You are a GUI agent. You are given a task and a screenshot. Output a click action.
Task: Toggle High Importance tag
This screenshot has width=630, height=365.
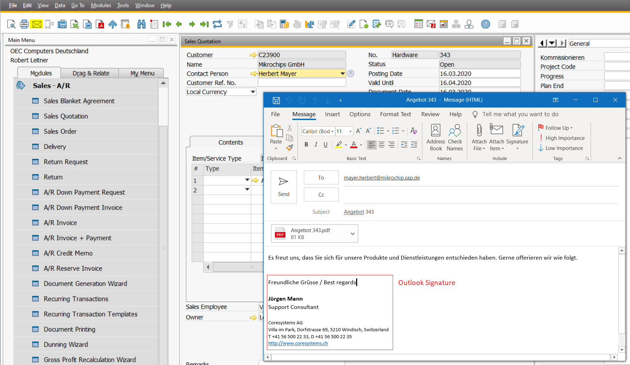[x=561, y=138]
